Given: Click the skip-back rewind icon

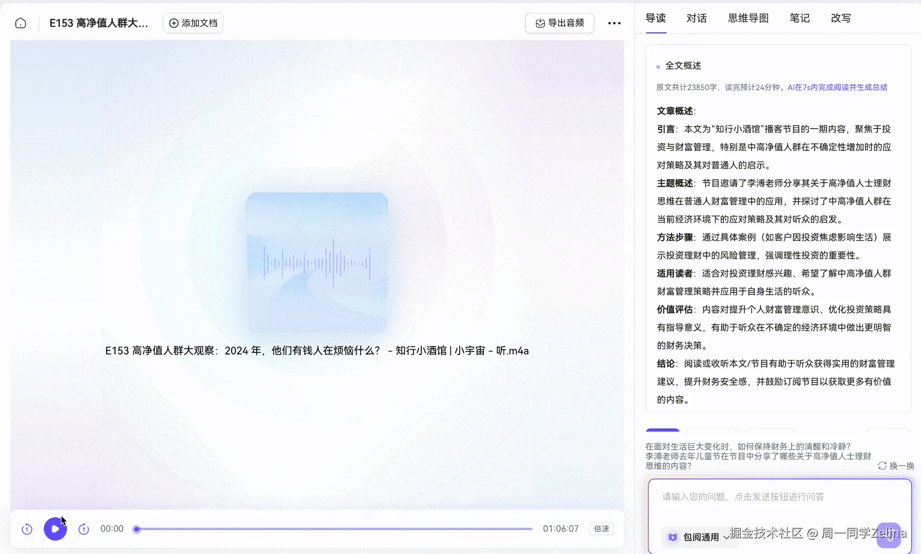Looking at the screenshot, I should (27, 529).
